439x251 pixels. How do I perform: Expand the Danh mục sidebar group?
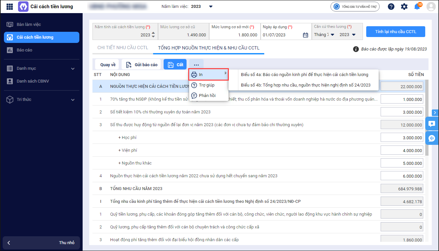point(73,68)
